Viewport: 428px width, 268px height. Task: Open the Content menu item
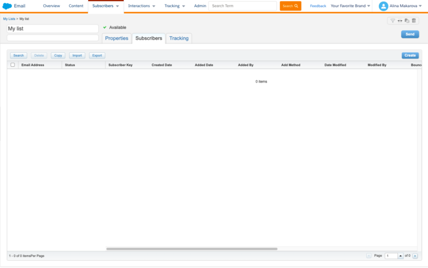click(x=76, y=6)
